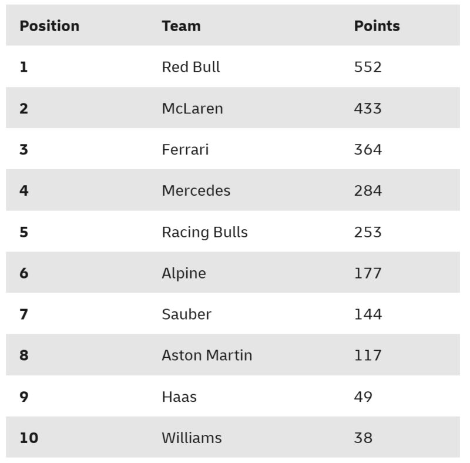470x463 pixels.
Task: Click the Alpine team cell
Action: pyautogui.click(x=184, y=273)
